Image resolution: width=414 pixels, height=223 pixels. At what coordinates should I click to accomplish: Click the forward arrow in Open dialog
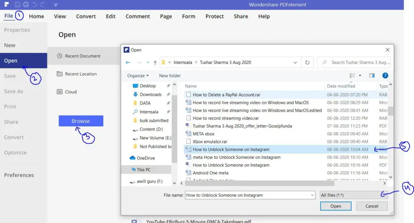(x=139, y=63)
